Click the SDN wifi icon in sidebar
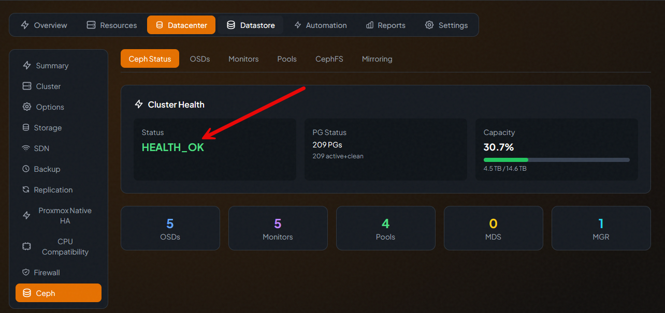The image size is (665, 313). click(25, 148)
